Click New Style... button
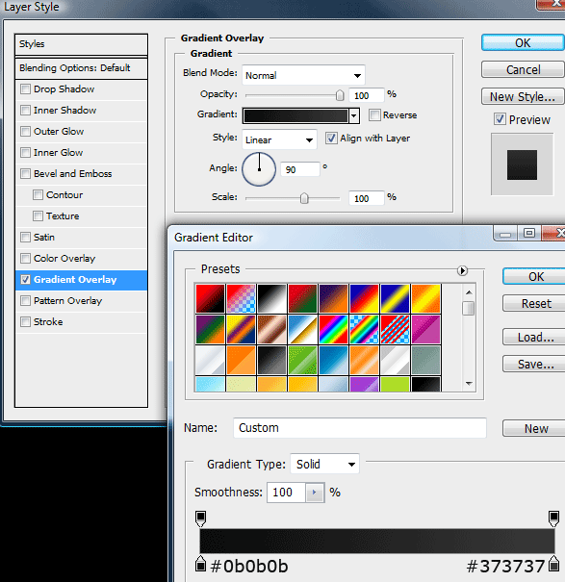565x582 pixels. click(523, 96)
